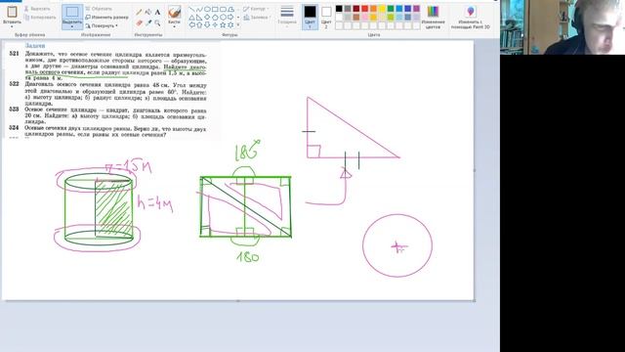Pick the yellow palette swatch

(382, 9)
